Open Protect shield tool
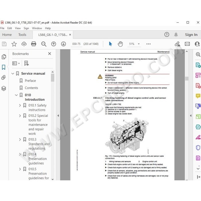Screen dimensions: 201x201 [198, 148]
